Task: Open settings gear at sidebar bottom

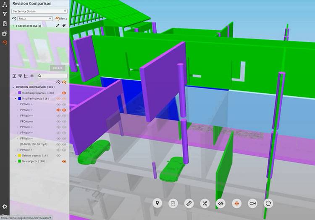Action: [x=5, y=207]
